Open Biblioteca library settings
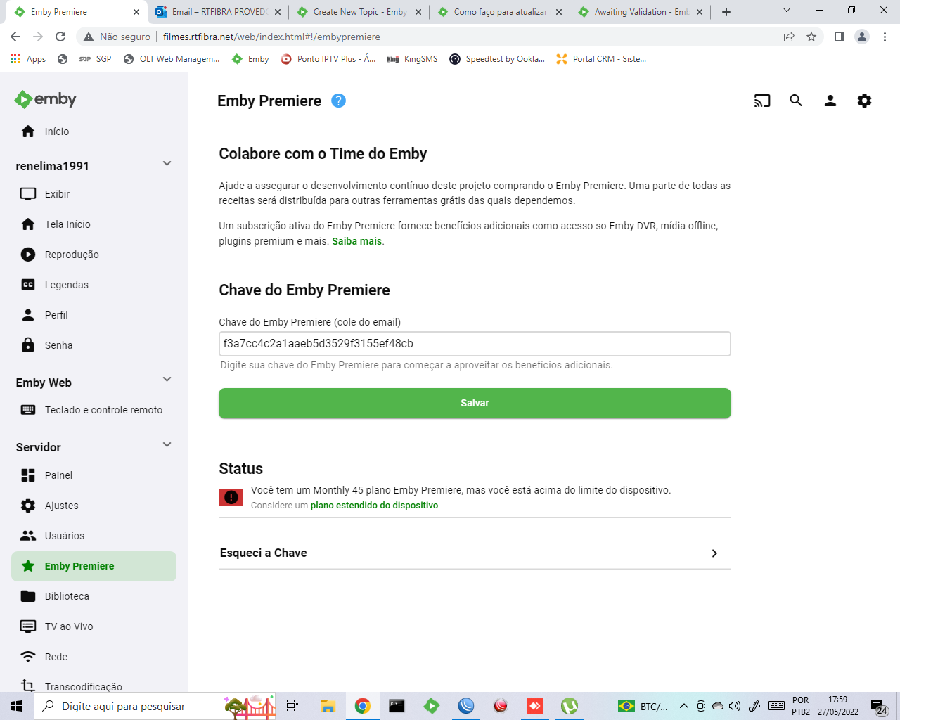Screen dimensions: 952x720 (x=94, y=596)
